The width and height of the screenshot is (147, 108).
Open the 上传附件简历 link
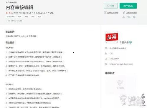point(131,13)
